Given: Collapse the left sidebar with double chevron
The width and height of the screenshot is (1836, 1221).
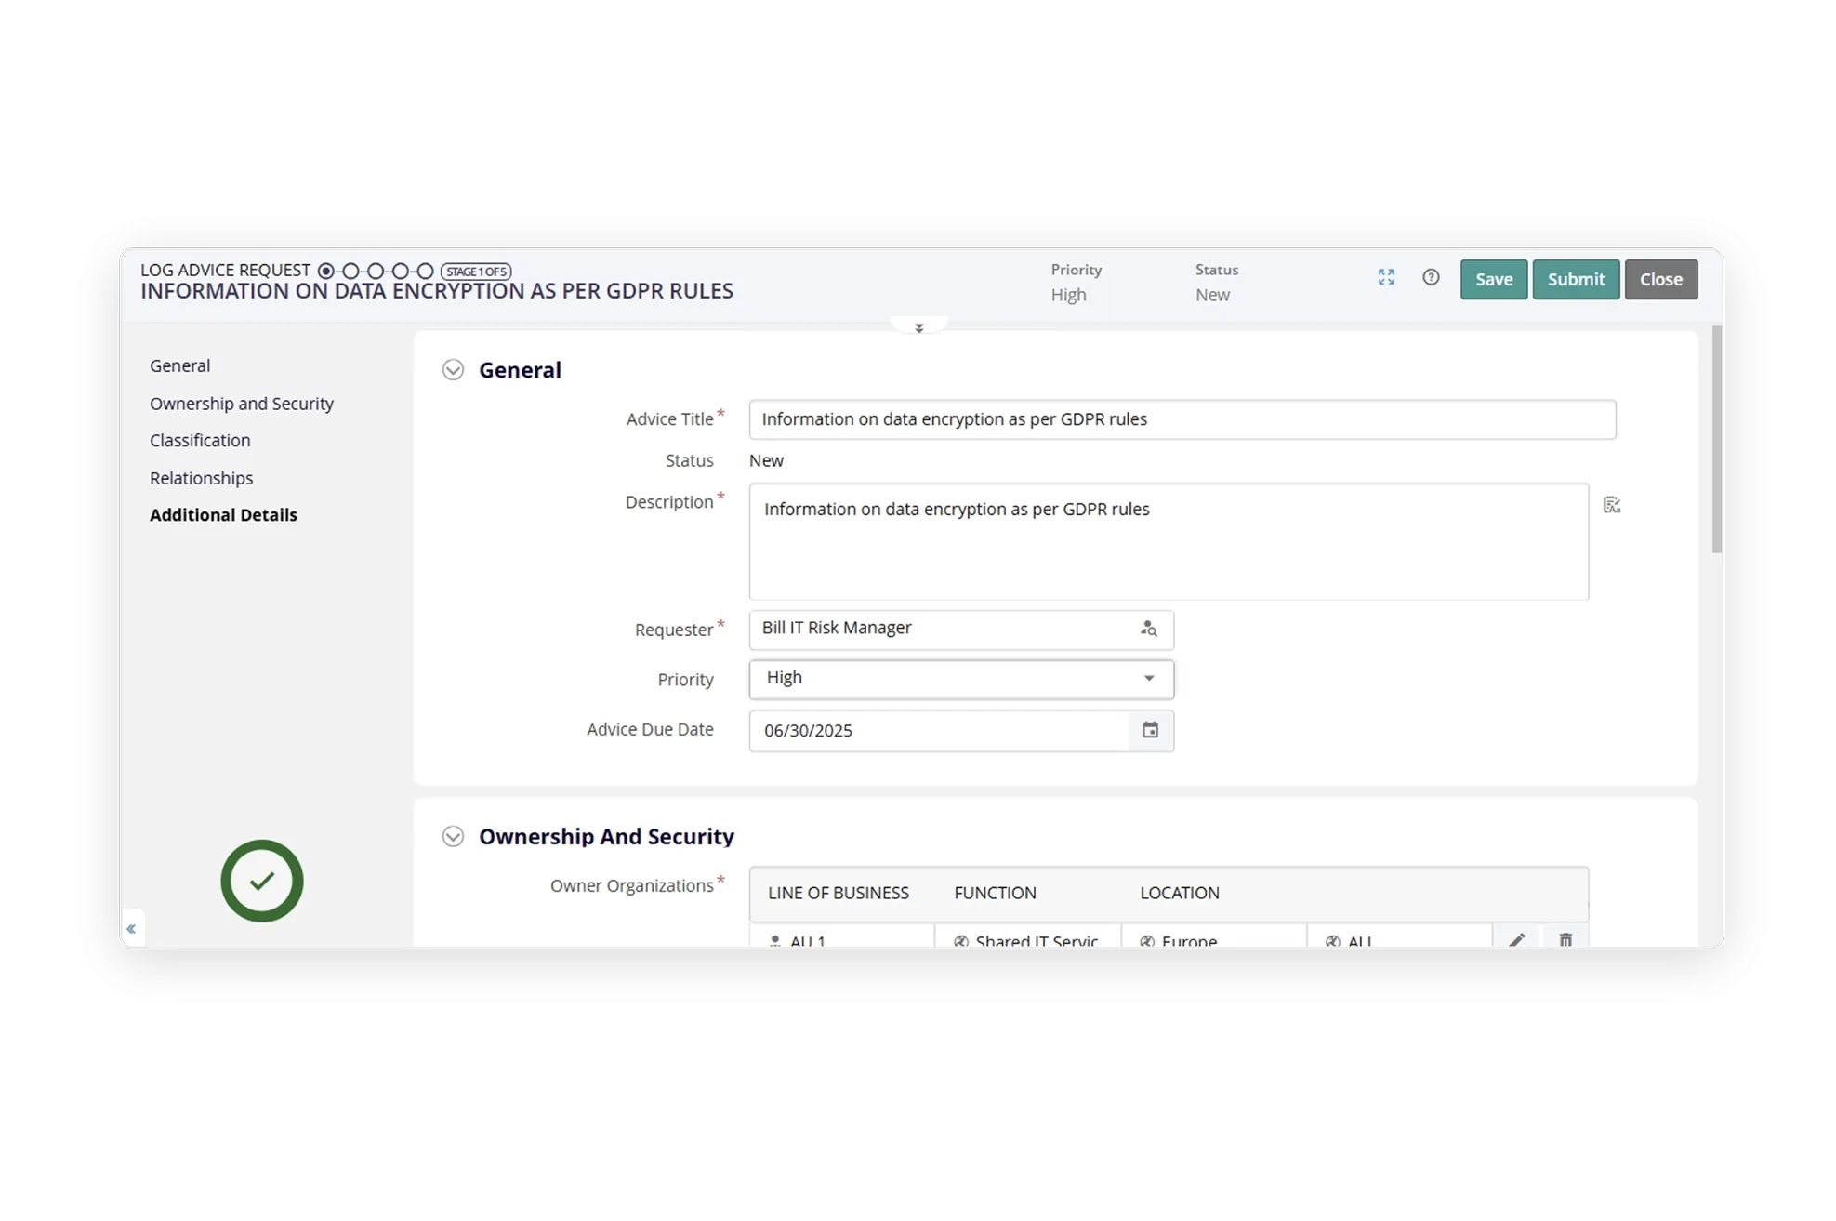Looking at the screenshot, I should [131, 928].
